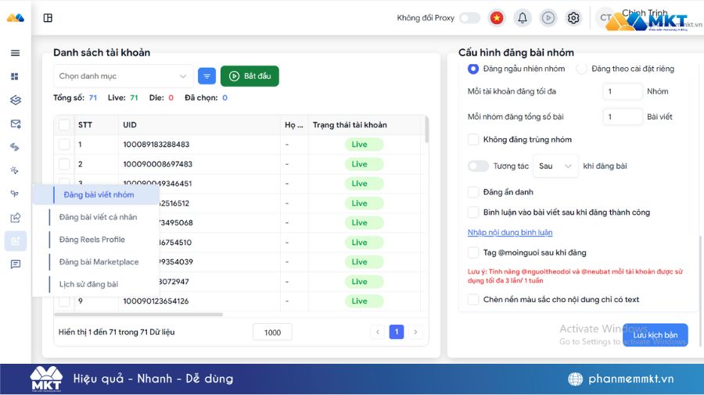Viewport: 704px width, 395px height.
Task: Toggle the panel layout icon in top bar
Action: click(48, 18)
